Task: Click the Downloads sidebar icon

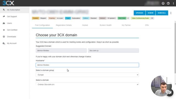Action: click(x=4, y=37)
